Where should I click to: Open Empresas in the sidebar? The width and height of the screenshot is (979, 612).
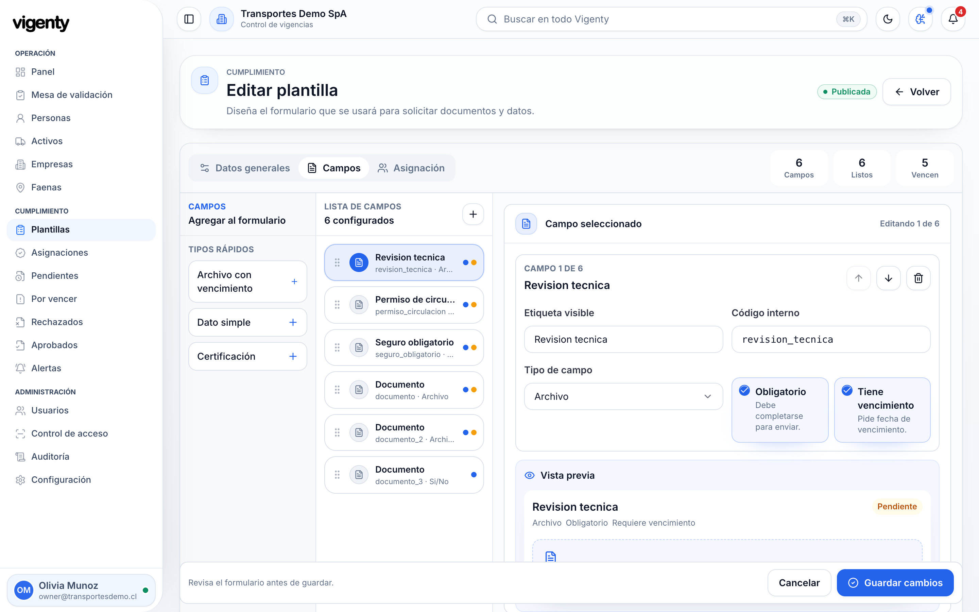(81, 164)
